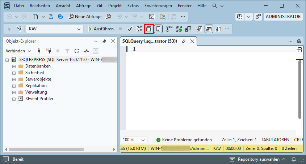Open editor settings gear icon
Viewport: 306px width, 164px height.
coord(299,41)
